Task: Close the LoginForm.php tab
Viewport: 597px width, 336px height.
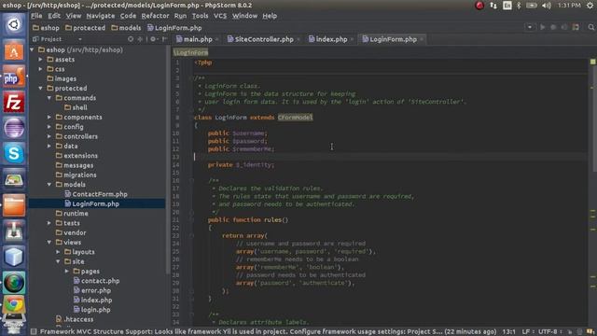Action: 422,39
